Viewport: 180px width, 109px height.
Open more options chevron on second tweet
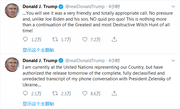coord(173,61)
